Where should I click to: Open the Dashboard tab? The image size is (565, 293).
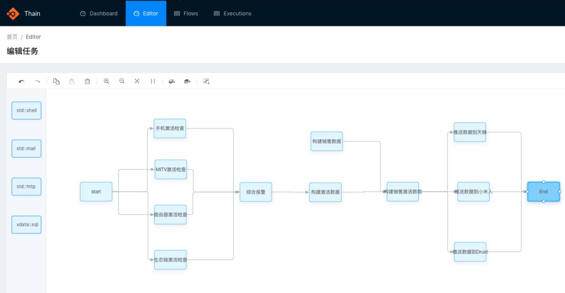coord(99,13)
